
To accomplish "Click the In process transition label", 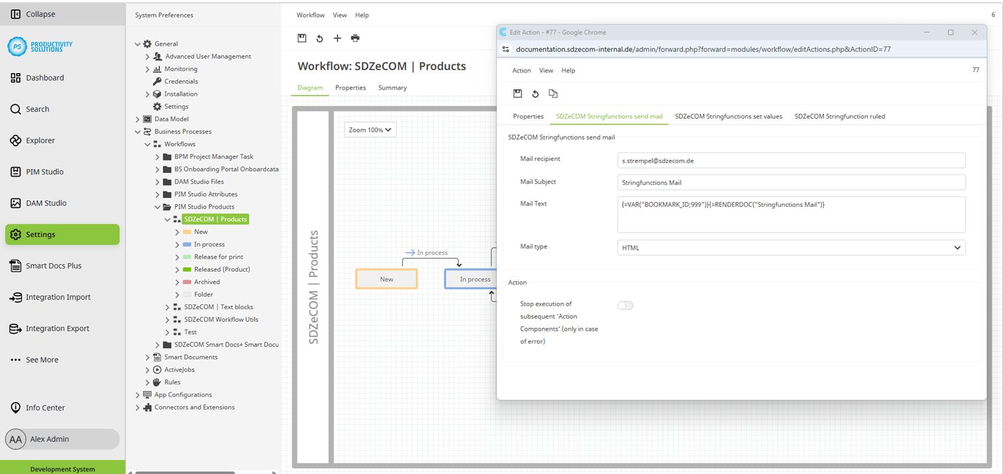I will (x=432, y=253).
